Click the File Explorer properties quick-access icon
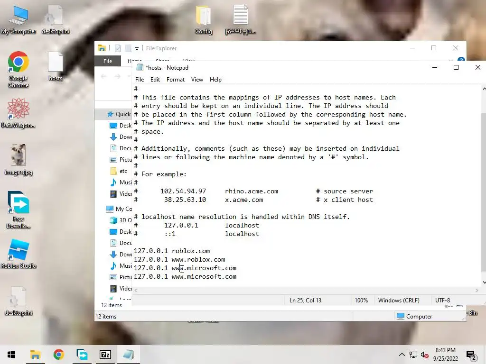 click(x=118, y=48)
